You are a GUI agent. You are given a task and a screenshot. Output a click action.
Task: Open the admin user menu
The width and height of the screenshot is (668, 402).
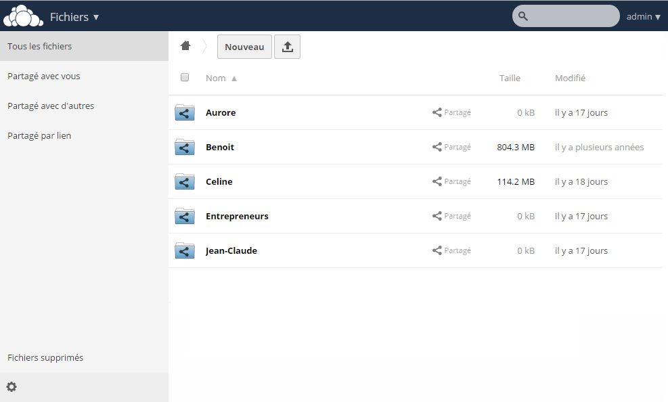coord(643,17)
